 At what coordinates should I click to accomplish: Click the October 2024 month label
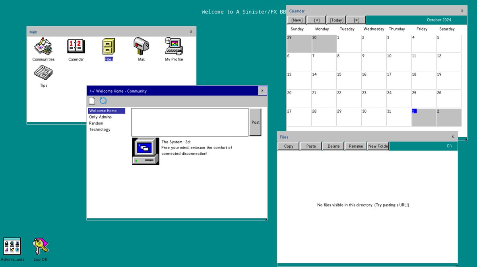click(x=439, y=20)
